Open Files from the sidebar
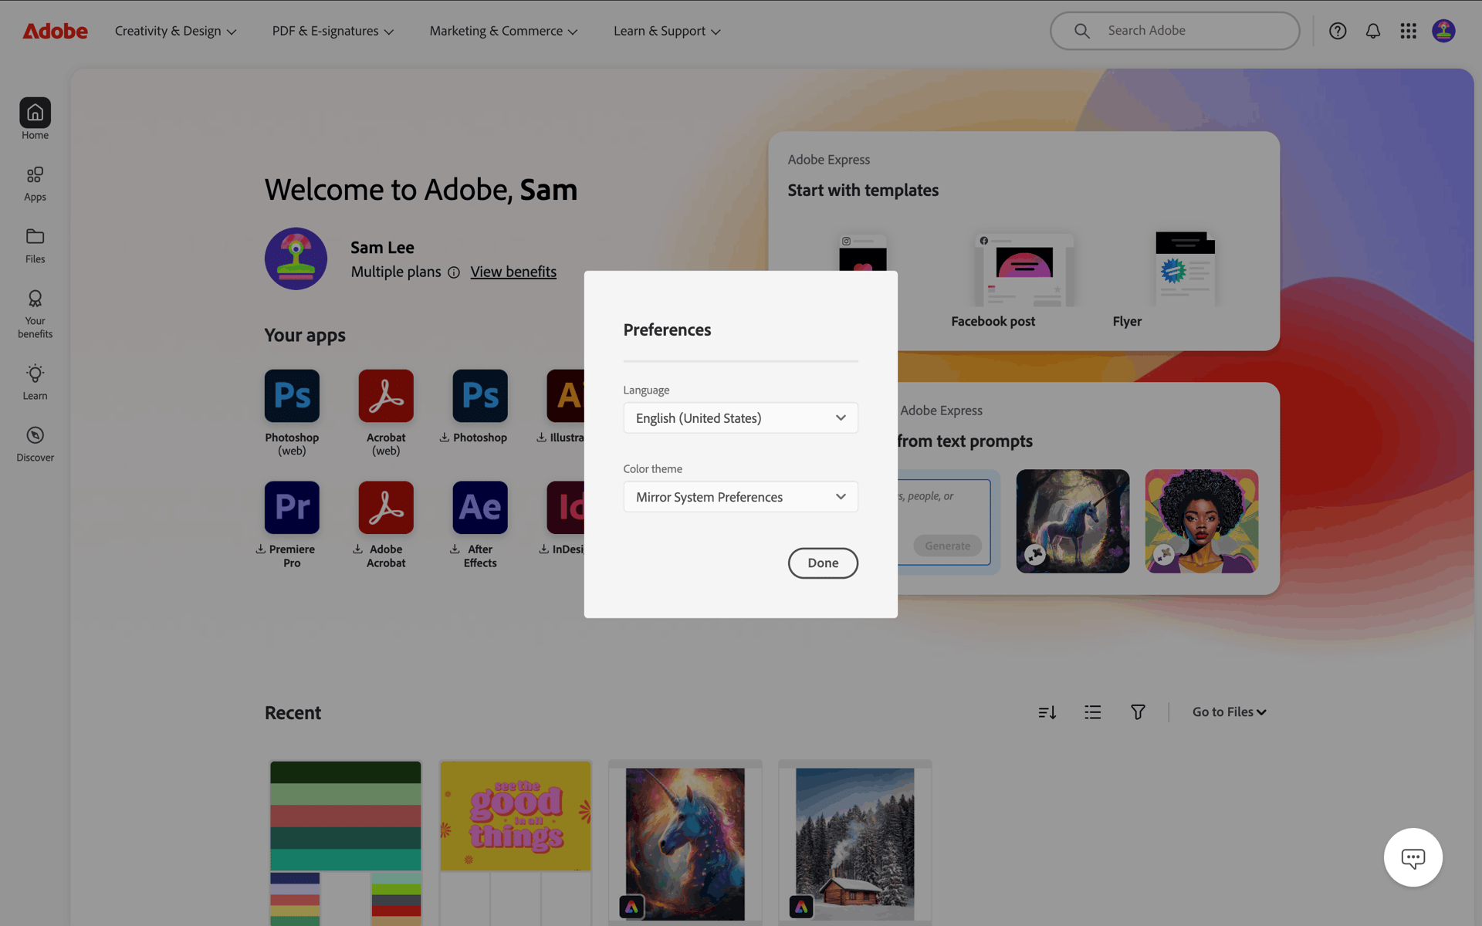Viewport: 1482px width, 926px height. coord(35,245)
